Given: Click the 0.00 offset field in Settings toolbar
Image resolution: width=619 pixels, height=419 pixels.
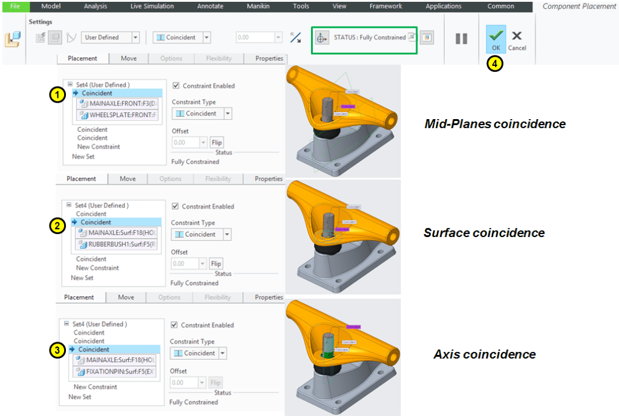Looking at the screenshot, I should click(254, 37).
